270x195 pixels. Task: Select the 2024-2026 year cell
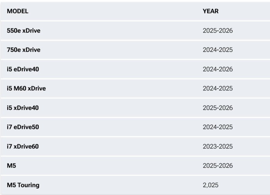(218, 69)
